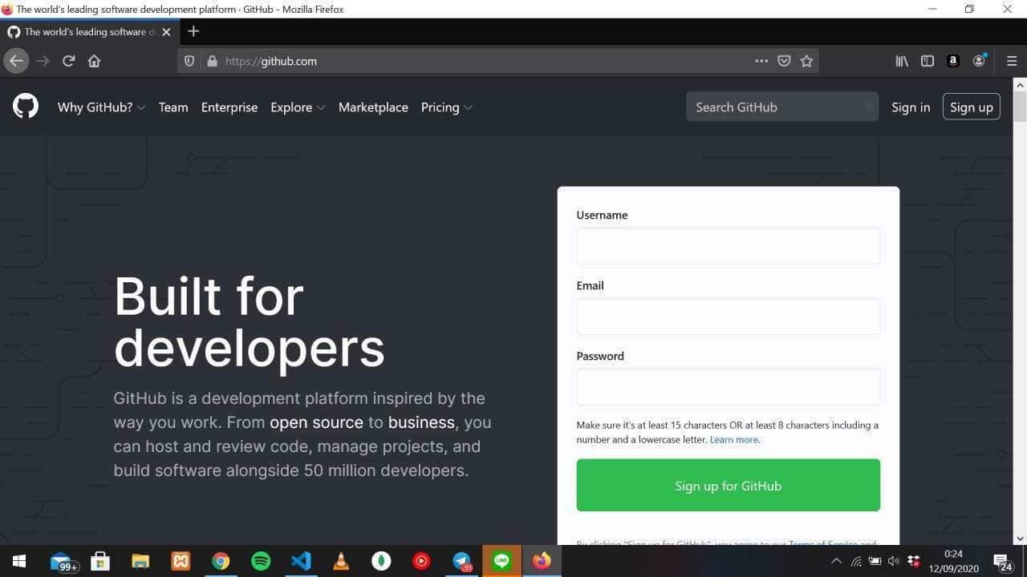The height and width of the screenshot is (577, 1027).
Task: Focus the Username input field
Action: pyautogui.click(x=728, y=246)
